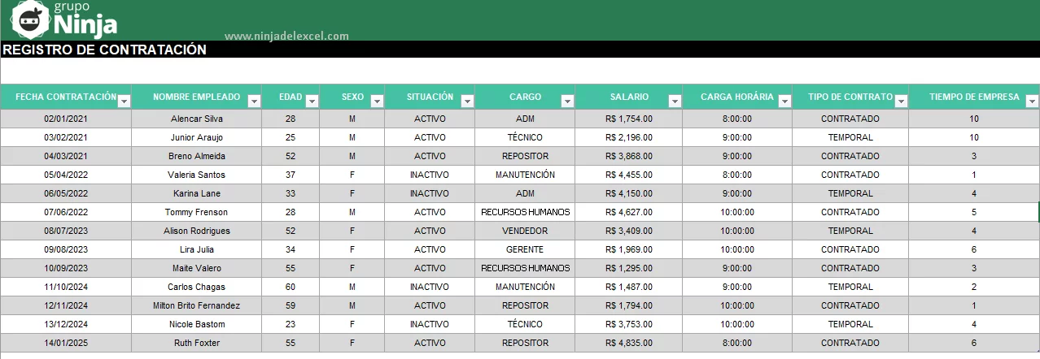Click the date cell 07/06/2022
1040x359 pixels.
coord(66,212)
